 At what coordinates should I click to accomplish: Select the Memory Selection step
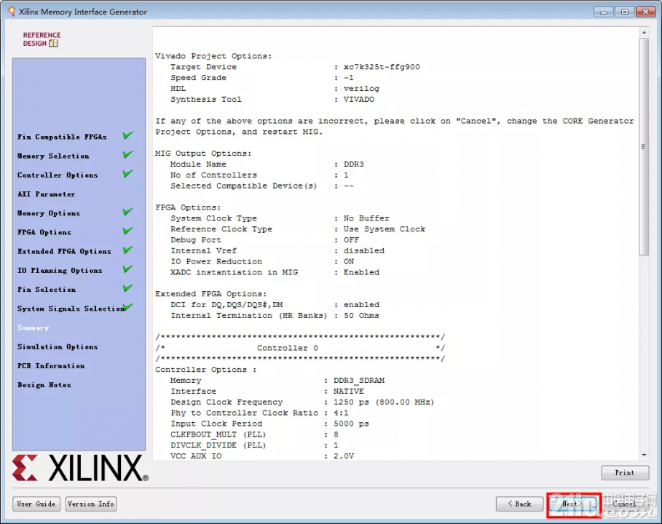point(53,156)
